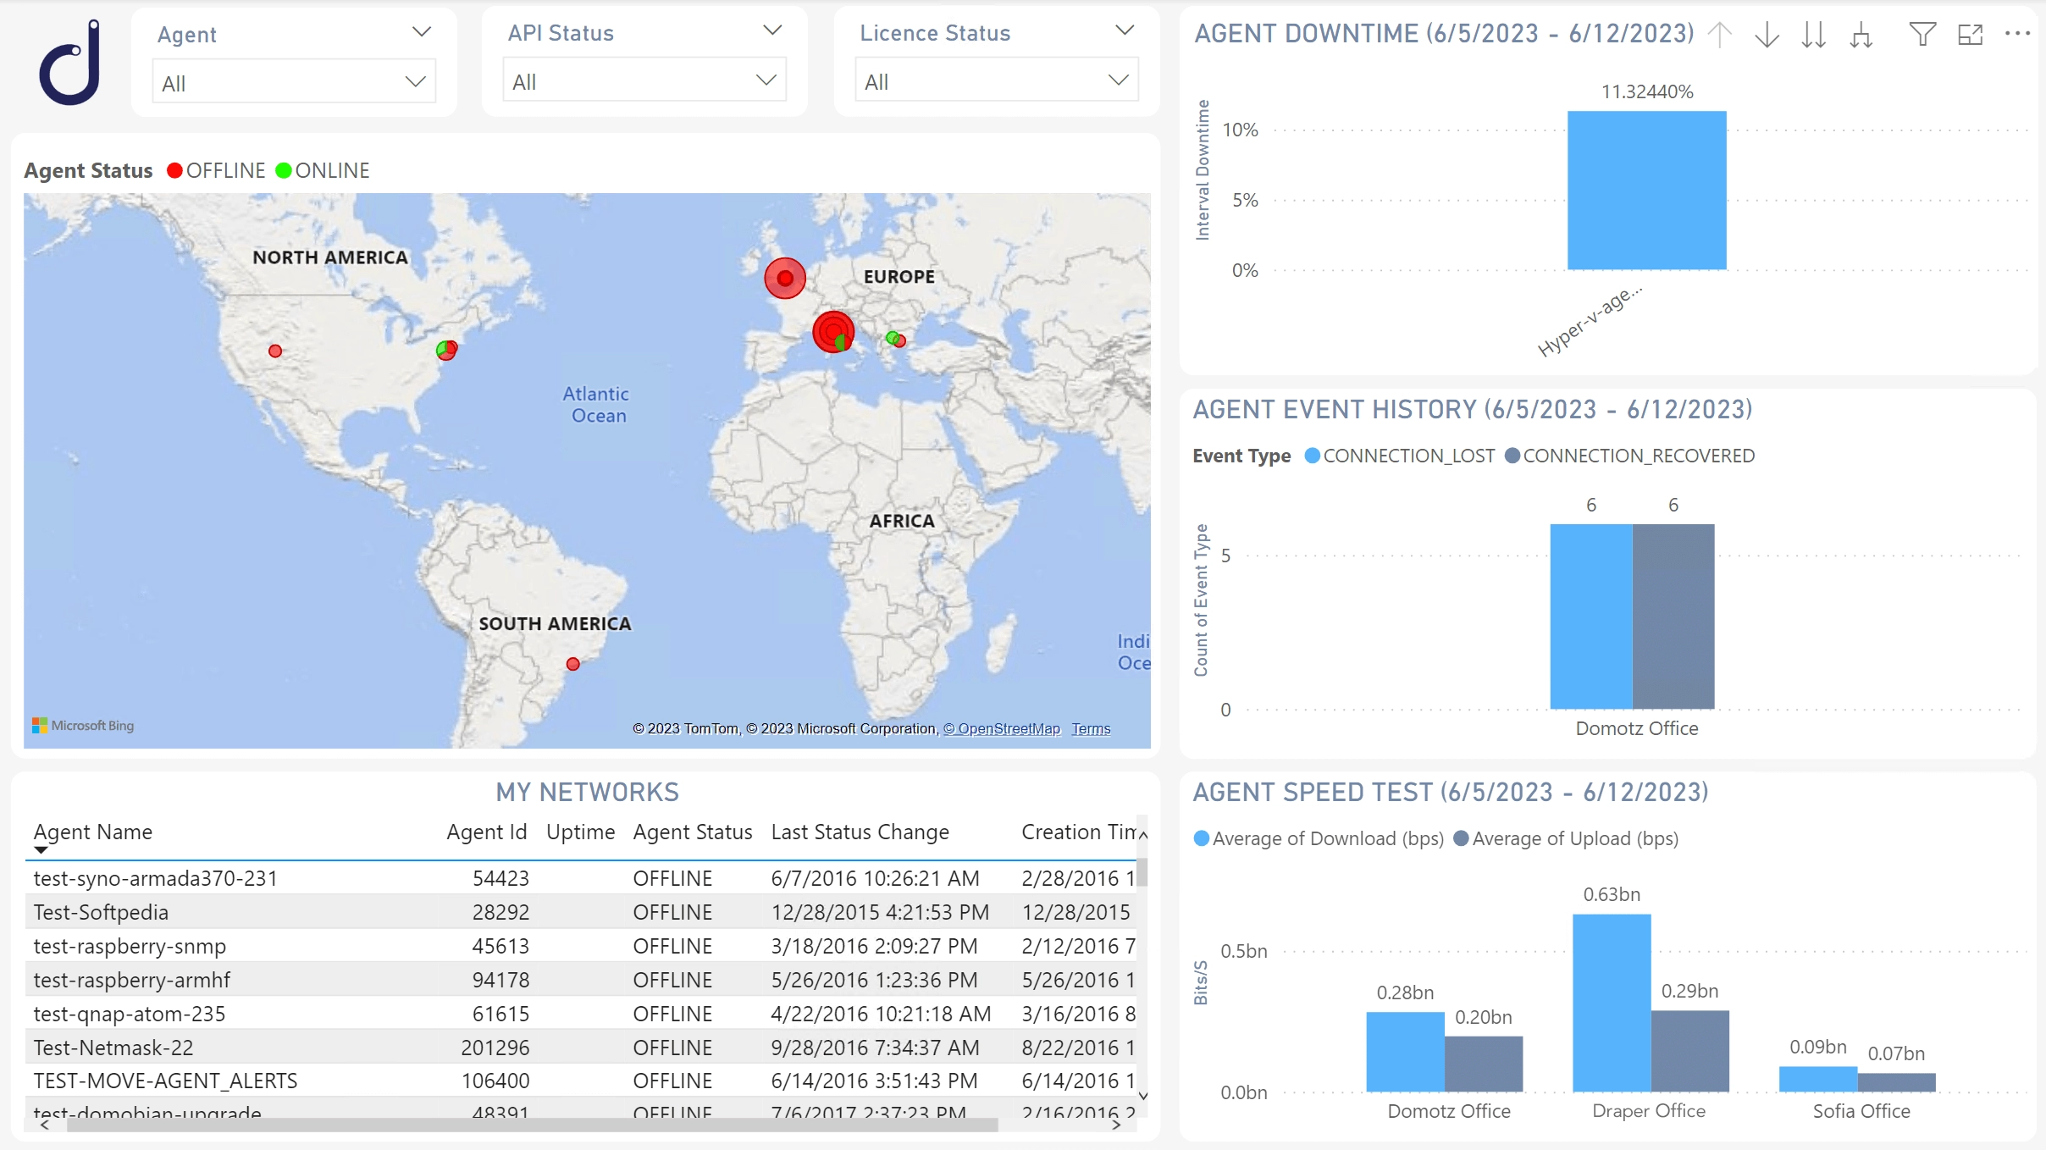
Task: Click the AGENT SPEED TEST chart title
Action: coord(1450,793)
